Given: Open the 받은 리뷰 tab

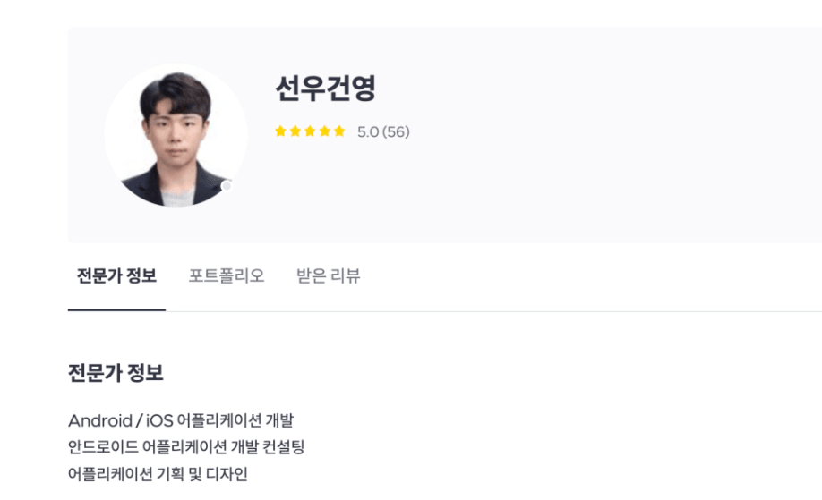Looking at the screenshot, I should pyautogui.click(x=328, y=275).
